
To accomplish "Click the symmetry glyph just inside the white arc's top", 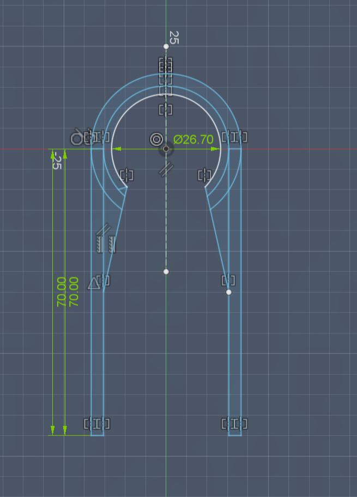I will point(166,110).
